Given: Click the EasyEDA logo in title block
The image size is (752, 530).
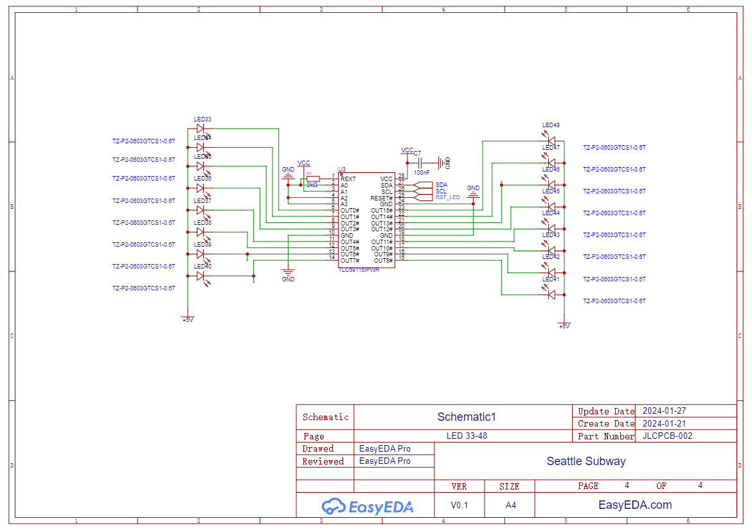Looking at the screenshot, I should click(x=368, y=506).
